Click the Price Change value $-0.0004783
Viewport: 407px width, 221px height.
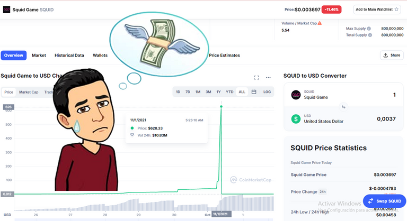(383, 188)
